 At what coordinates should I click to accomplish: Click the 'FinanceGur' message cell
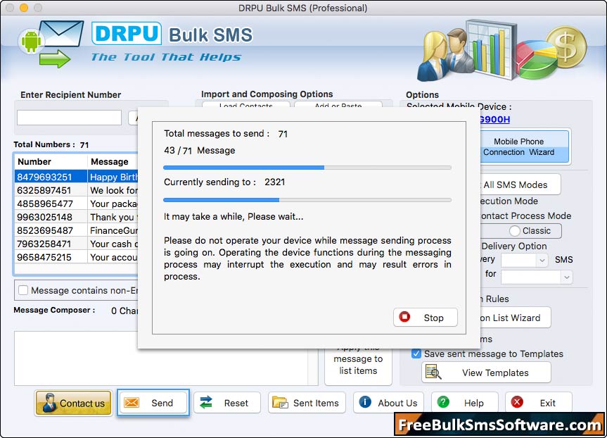(114, 231)
